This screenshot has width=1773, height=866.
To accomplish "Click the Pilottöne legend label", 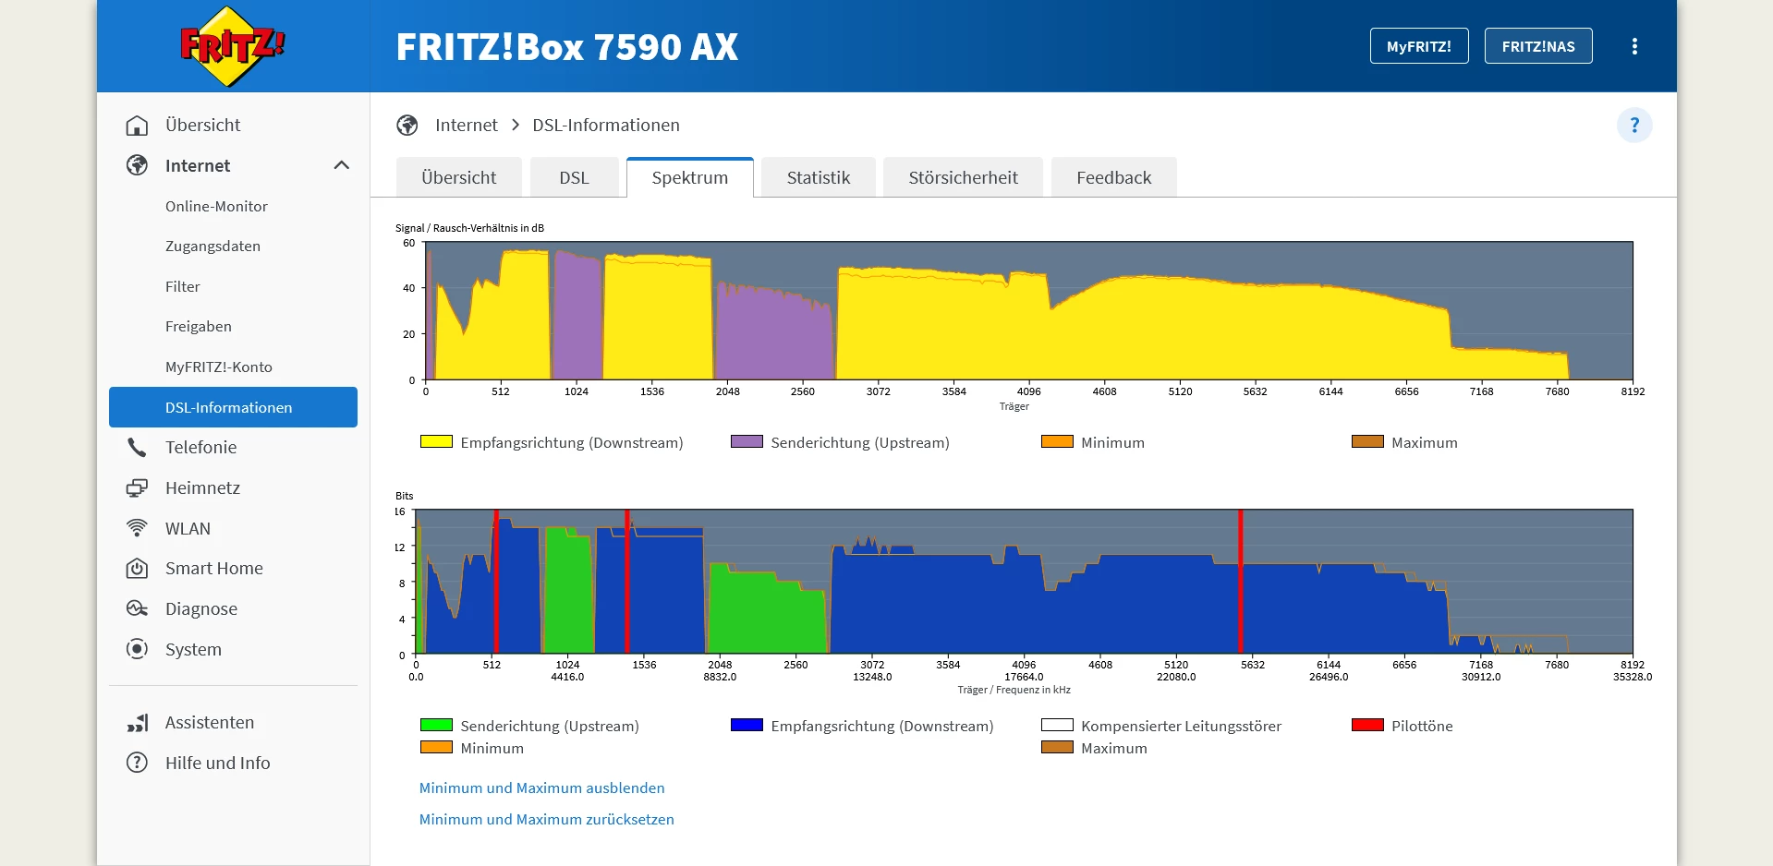I will tap(1422, 726).
